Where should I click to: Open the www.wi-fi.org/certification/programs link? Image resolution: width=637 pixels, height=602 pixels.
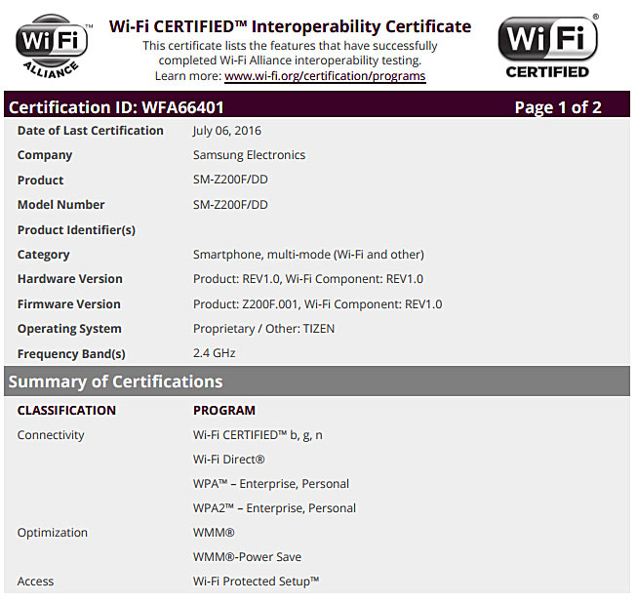pos(325,76)
